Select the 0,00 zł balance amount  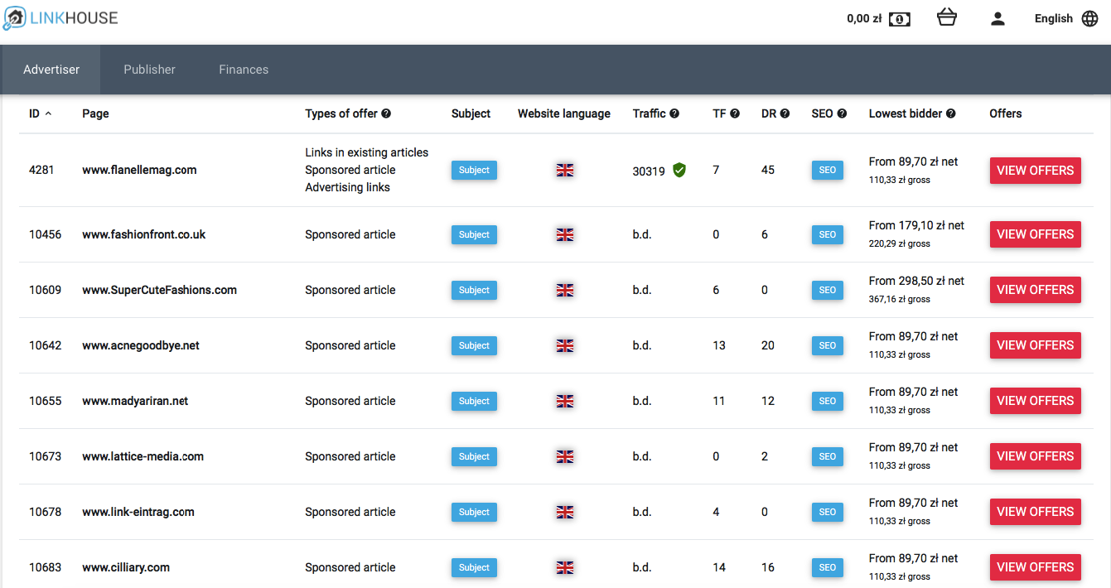(x=864, y=18)
